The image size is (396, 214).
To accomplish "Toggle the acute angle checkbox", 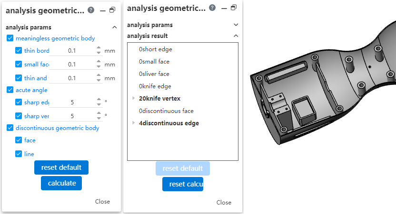I will pos(10,90).
